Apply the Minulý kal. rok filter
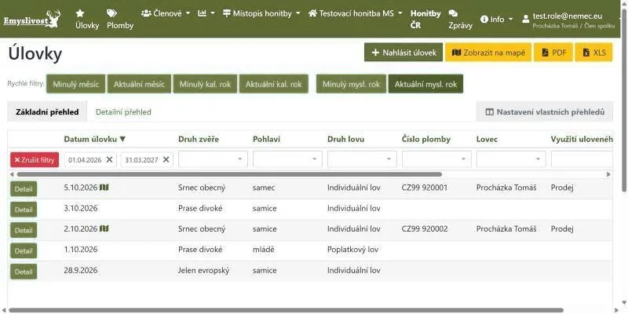Viewport: 628px width, 314px height. [x=205, y=84]
